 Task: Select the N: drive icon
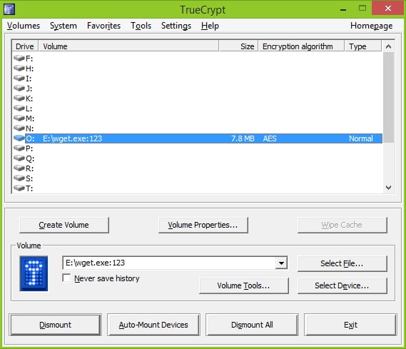coord(19,128)
